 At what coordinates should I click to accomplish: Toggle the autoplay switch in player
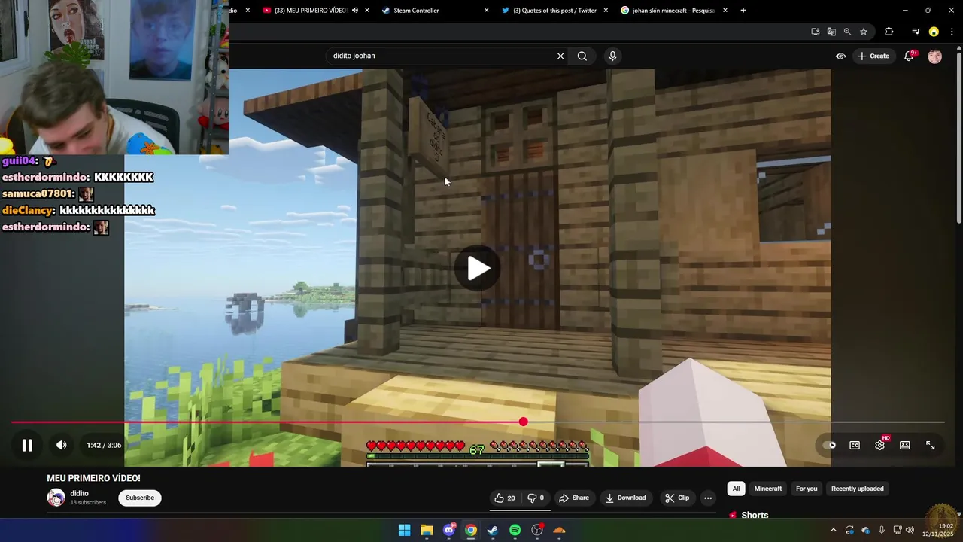click(x=829, y=445)
